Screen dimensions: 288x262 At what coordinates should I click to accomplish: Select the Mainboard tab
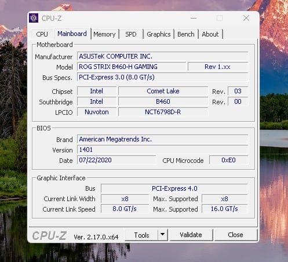pos(72,34)
